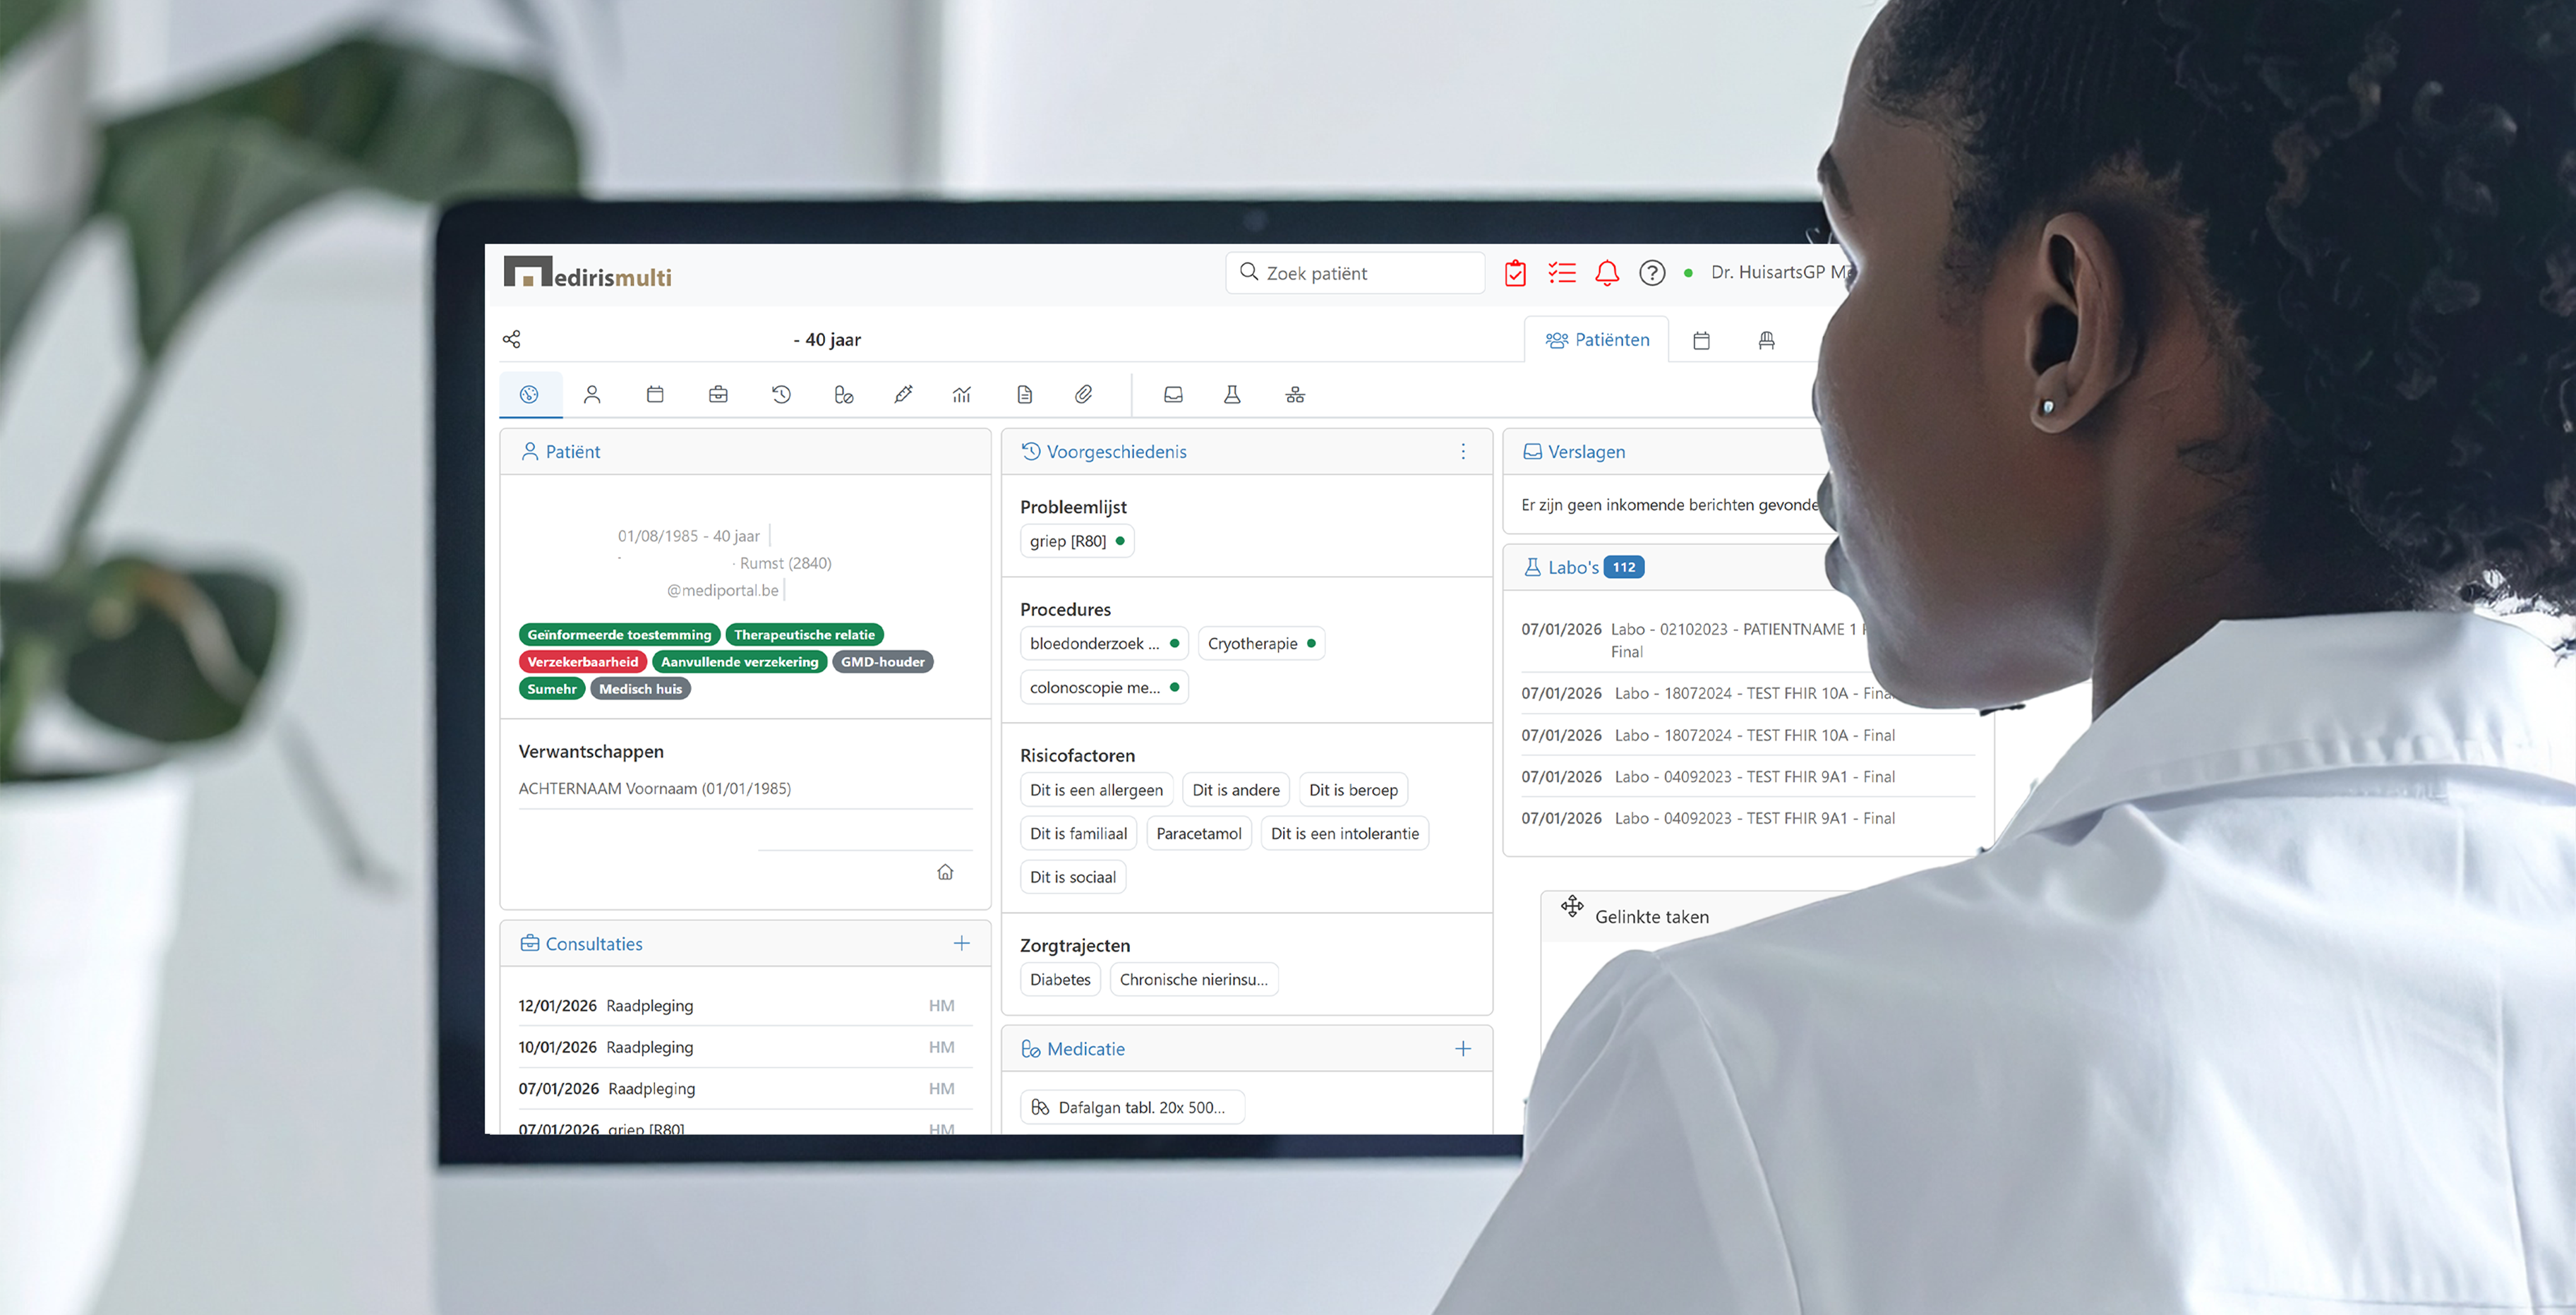Open the person icon in the patient toolbar
This screenshot has width=2576, height=1315.
coord(592,395)
